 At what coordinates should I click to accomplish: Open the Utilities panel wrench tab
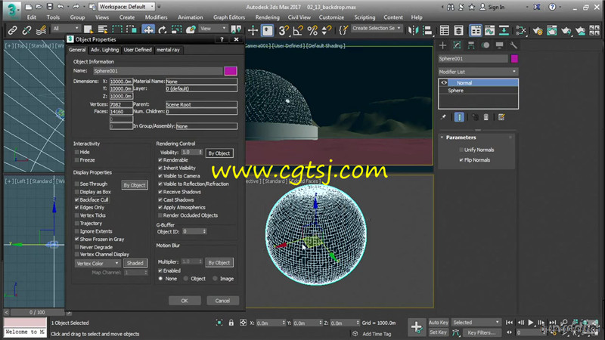click(513, 45)
